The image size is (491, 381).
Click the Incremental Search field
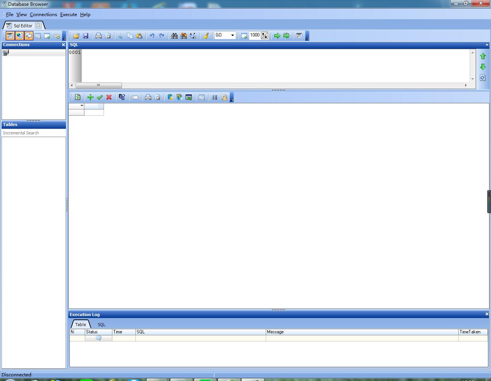[34, 133]
